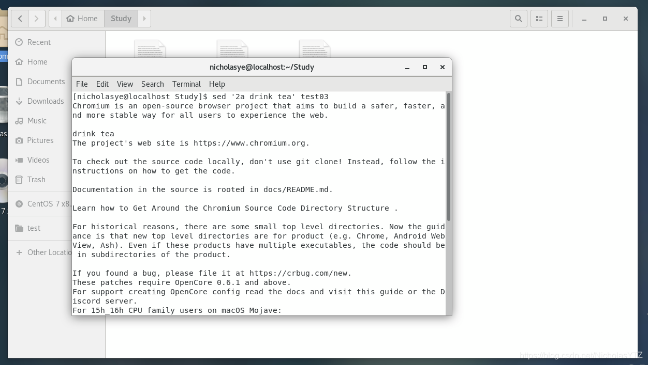Close the terminal window
Image resolution: width=648 pixels, height=365 pixels.
pyautogui.click(x=443, y=67)
